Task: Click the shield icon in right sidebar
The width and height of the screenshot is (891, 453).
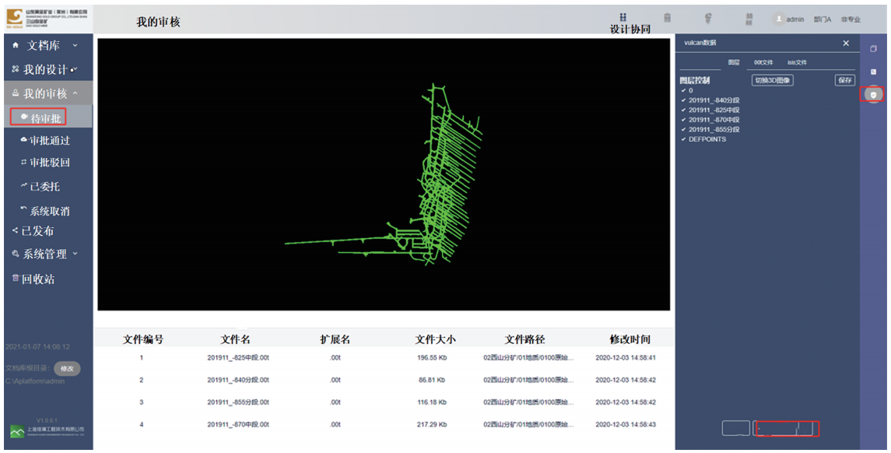Action: pyautogui.click(x=873, y=94)
